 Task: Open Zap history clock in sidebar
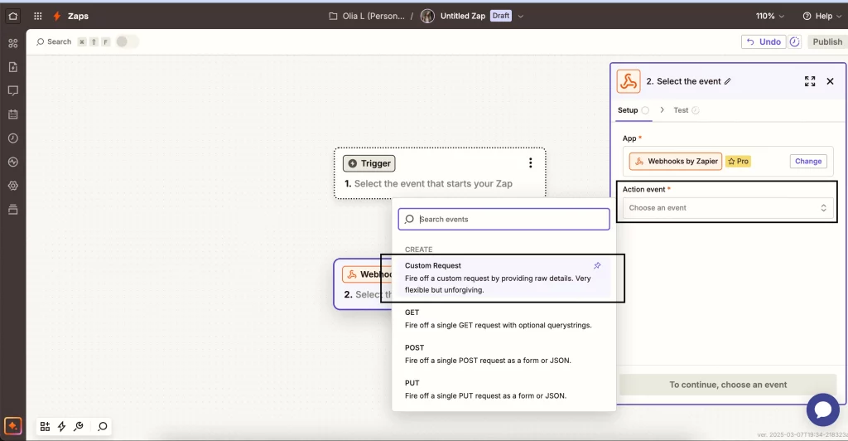pyautogui.click(x=13, y=138)
